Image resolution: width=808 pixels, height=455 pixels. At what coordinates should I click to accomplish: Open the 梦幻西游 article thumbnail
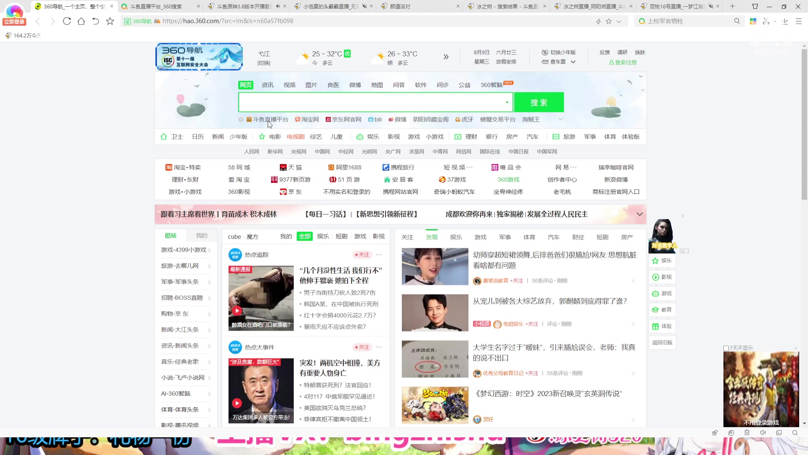click(435, 405)
